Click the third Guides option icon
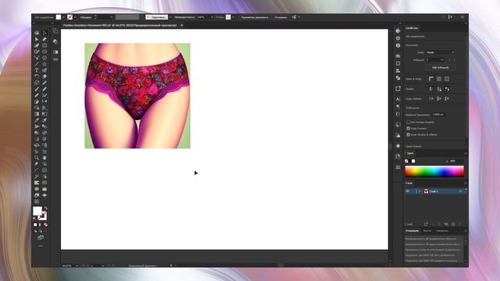 [x=447, y=89]
